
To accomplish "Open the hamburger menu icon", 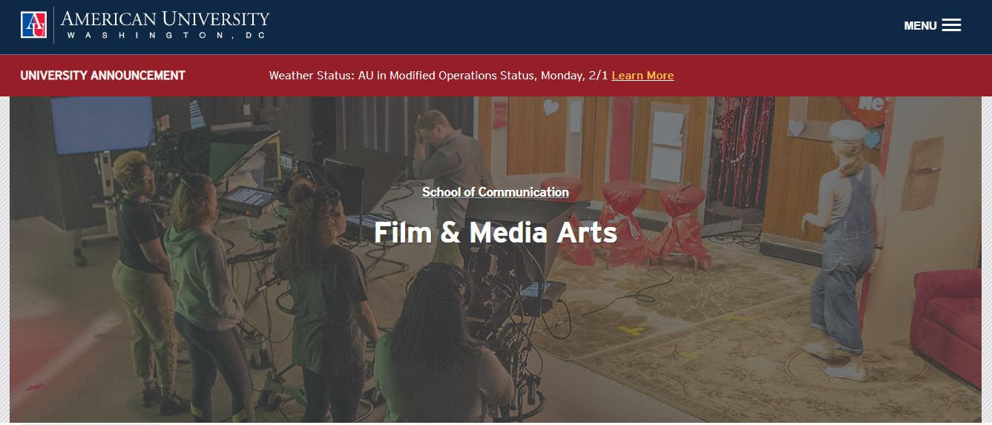I will [x=951, y=25].
